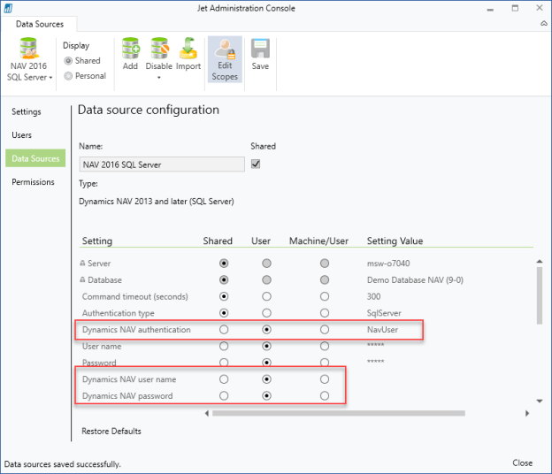Screen dimensions: 552x474
Task: Set Command timeout to User scope
Action: [266, 296]
